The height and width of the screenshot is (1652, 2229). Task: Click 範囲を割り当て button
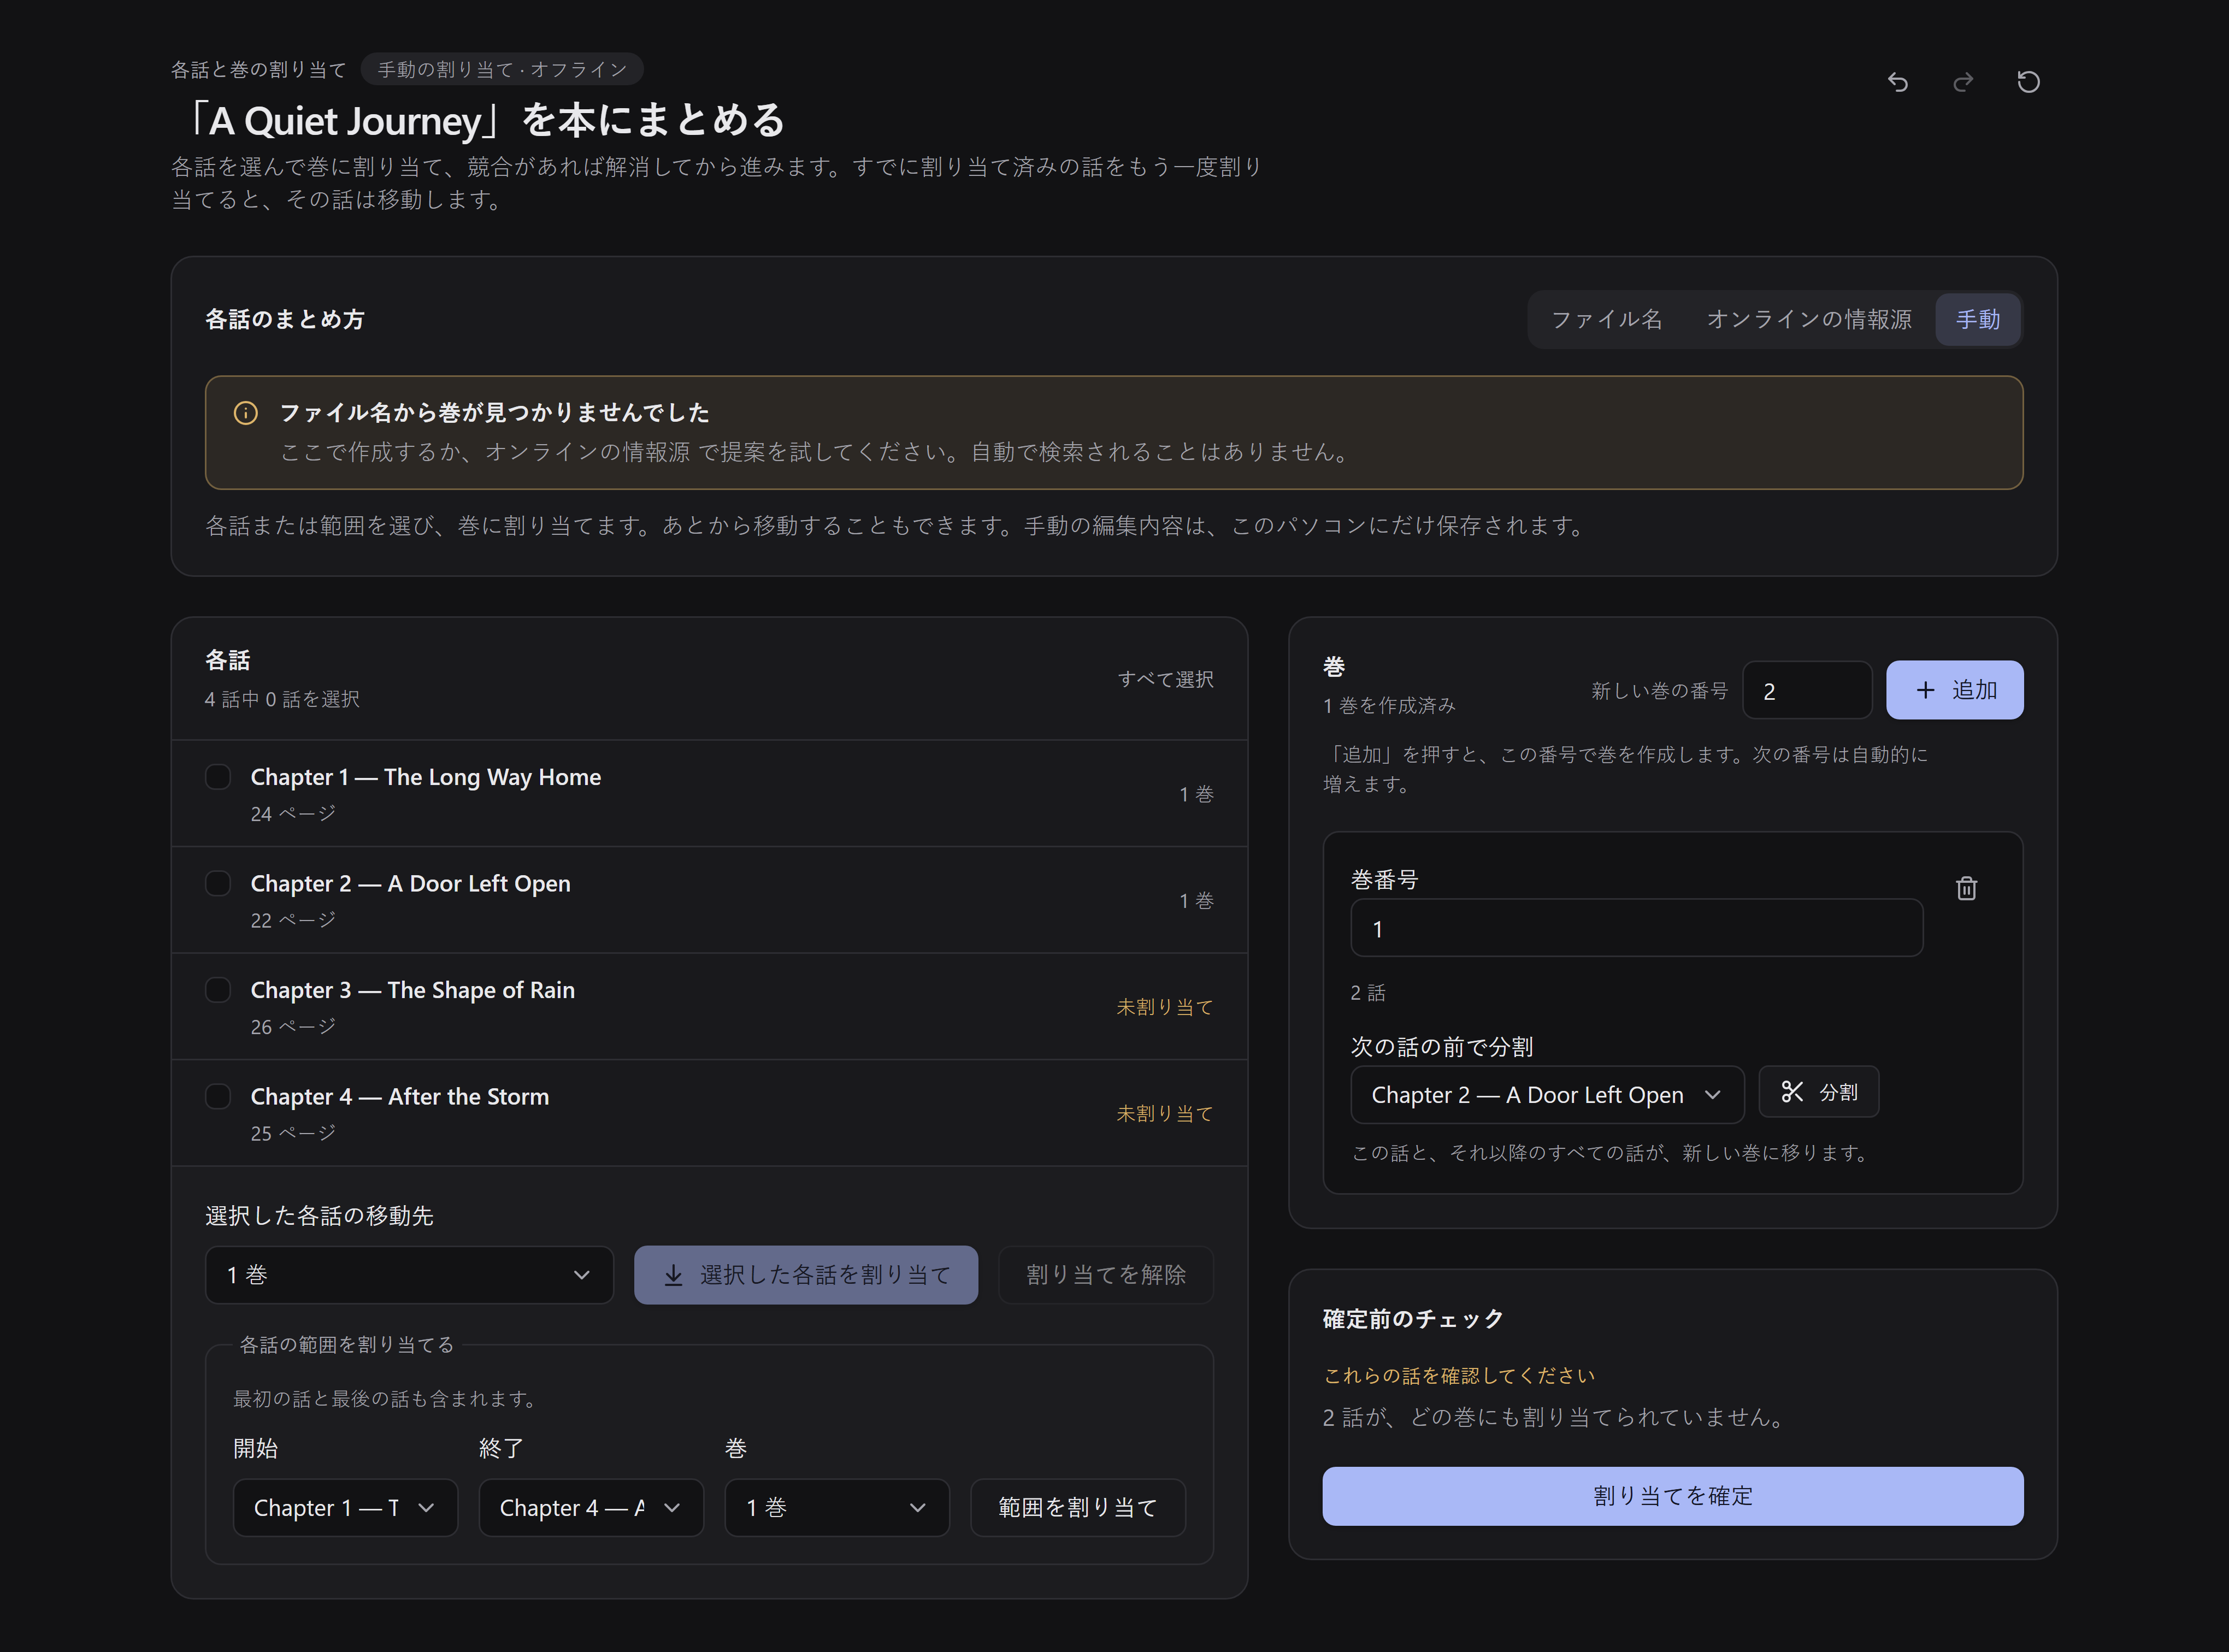coord(1078,1507)
